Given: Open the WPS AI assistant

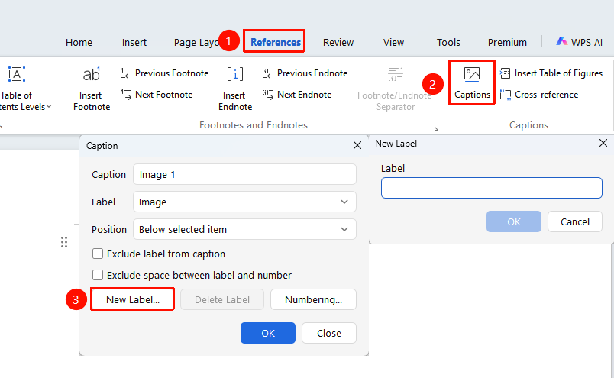Looking at the screenshot, I should tap(579, 42).
